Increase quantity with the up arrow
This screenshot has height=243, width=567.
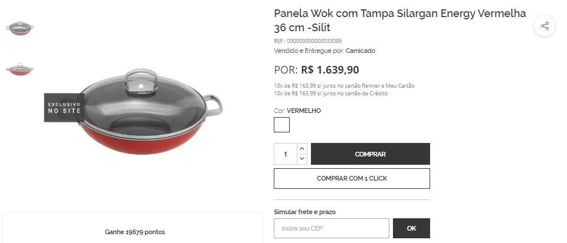point(302,148)
